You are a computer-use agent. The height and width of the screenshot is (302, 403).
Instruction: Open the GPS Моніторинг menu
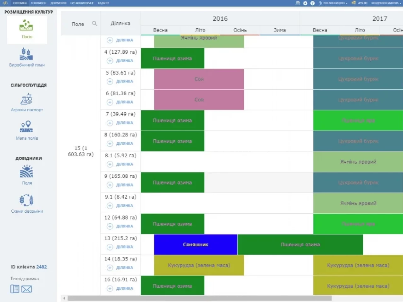point(82,3)
